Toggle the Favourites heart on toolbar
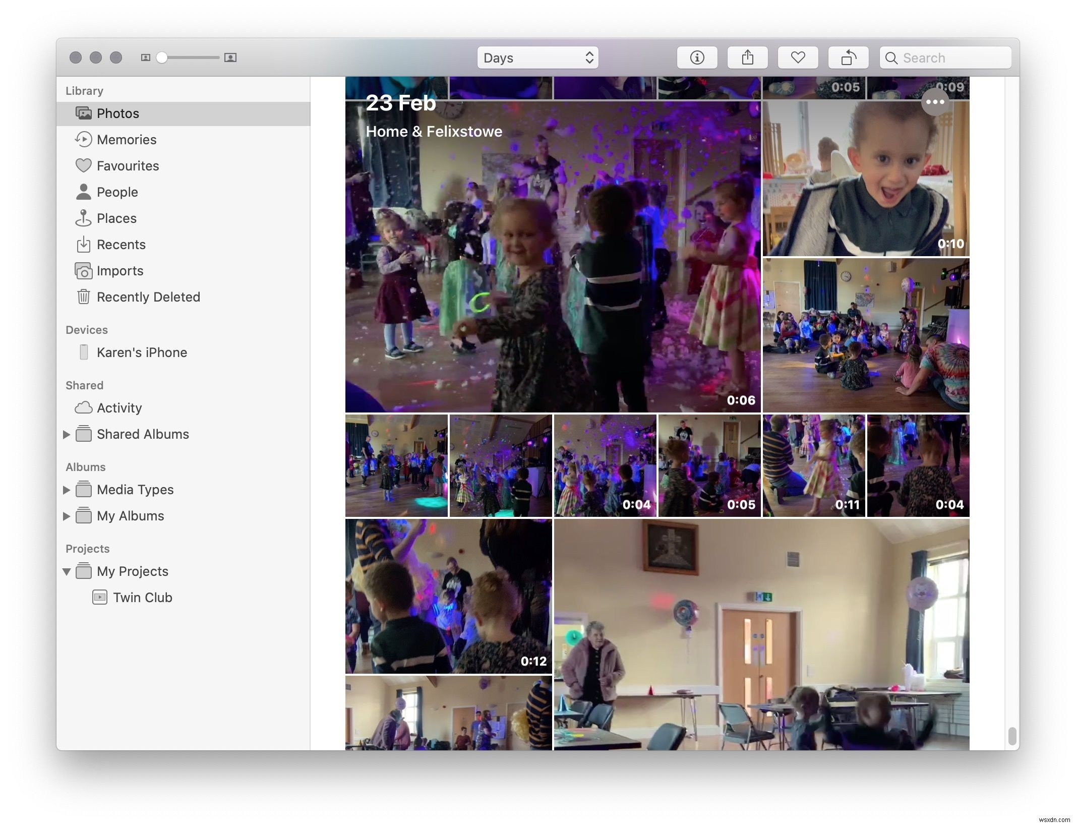1076x825 pixels. point(798,57)
